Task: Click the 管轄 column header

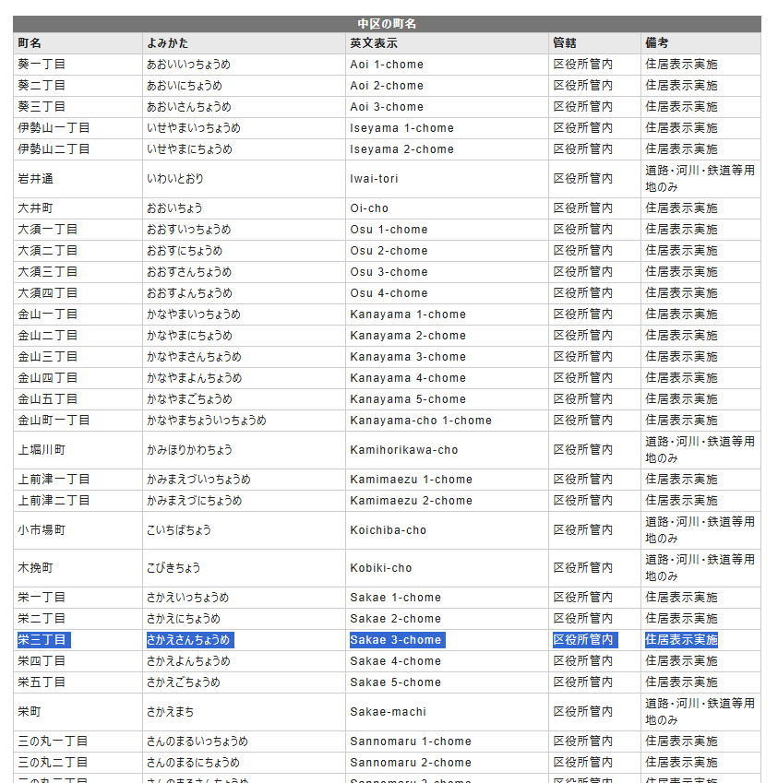Action: point(565,43)
